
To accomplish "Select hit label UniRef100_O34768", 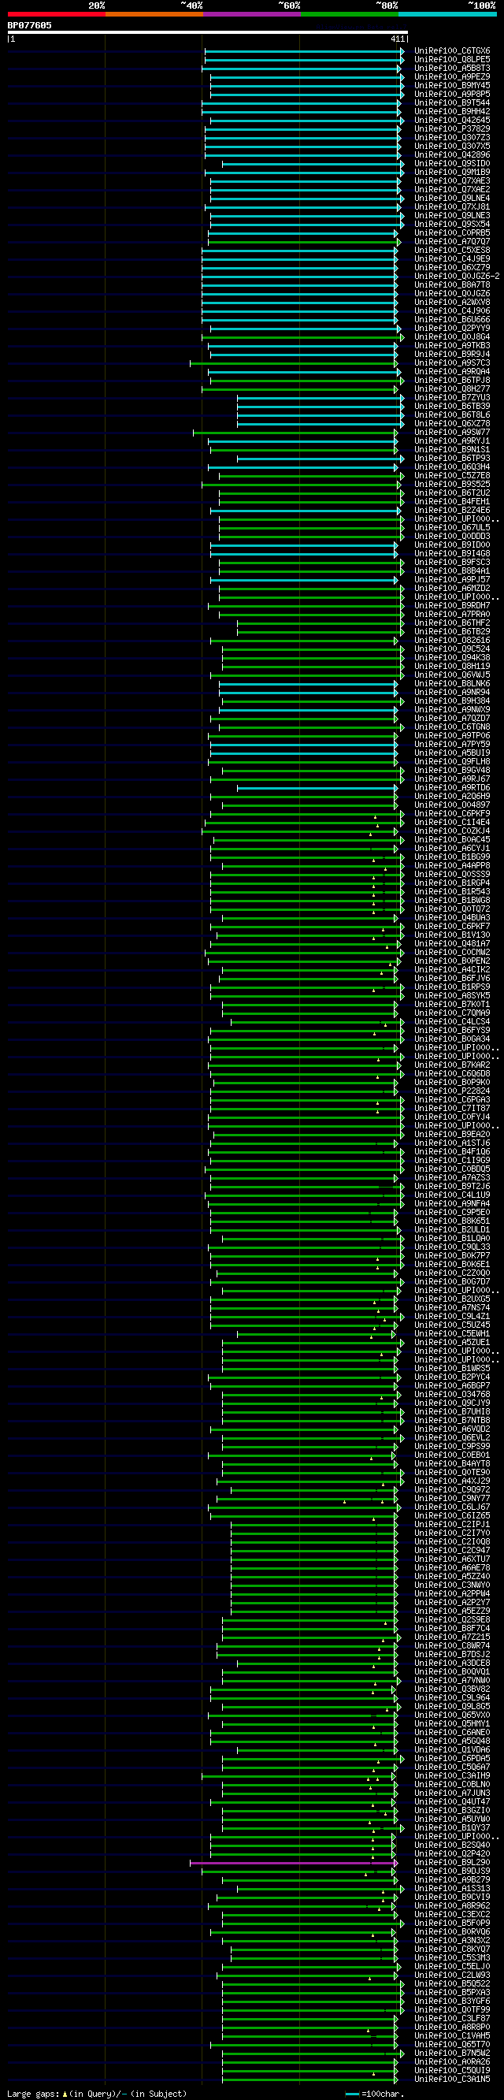I will 452,1394.
